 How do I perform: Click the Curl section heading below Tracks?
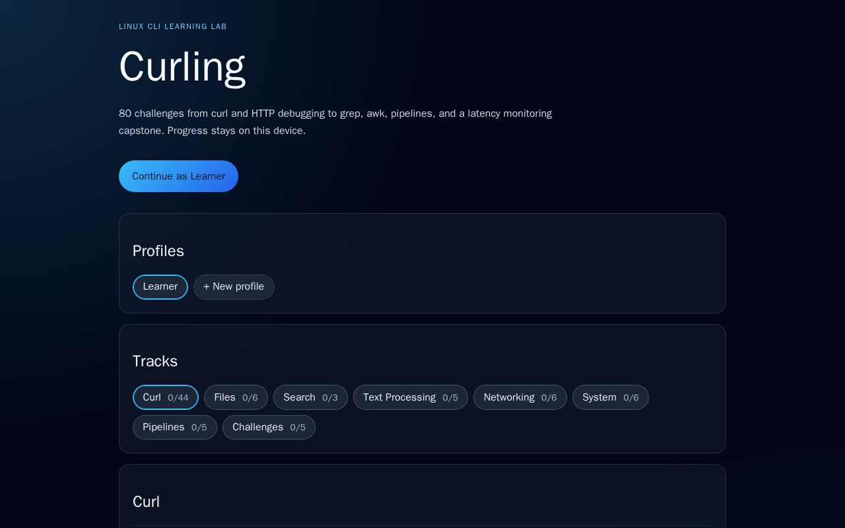tap(147, 502)
